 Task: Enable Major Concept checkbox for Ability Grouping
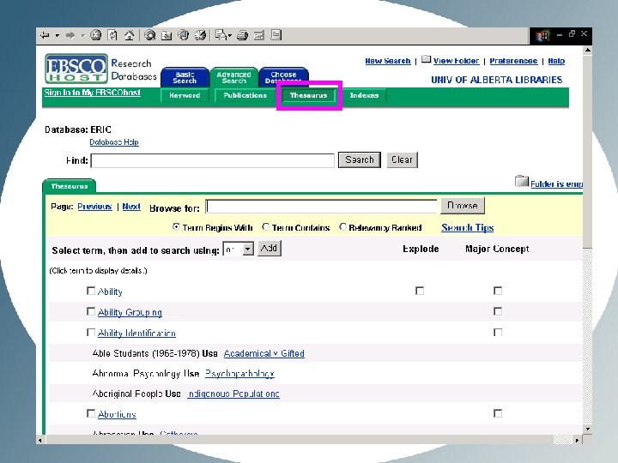point(498,311)
